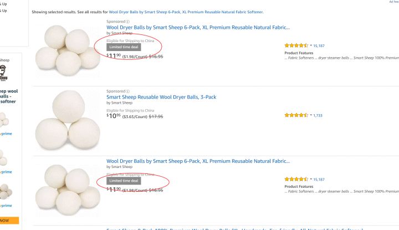This screenshot has height=230, width=399.
Task: Click first result's Limited time deal badge
Action: click(x=124, y=47)
